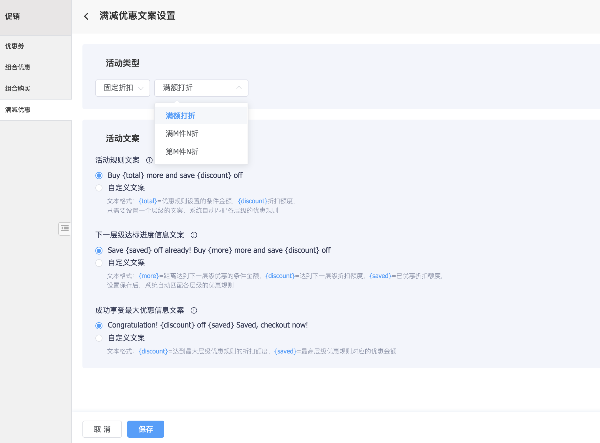The height and width of the screenshot is (443, 600).
Task: Click the 保存 button
Action: (x=145, y=429)
